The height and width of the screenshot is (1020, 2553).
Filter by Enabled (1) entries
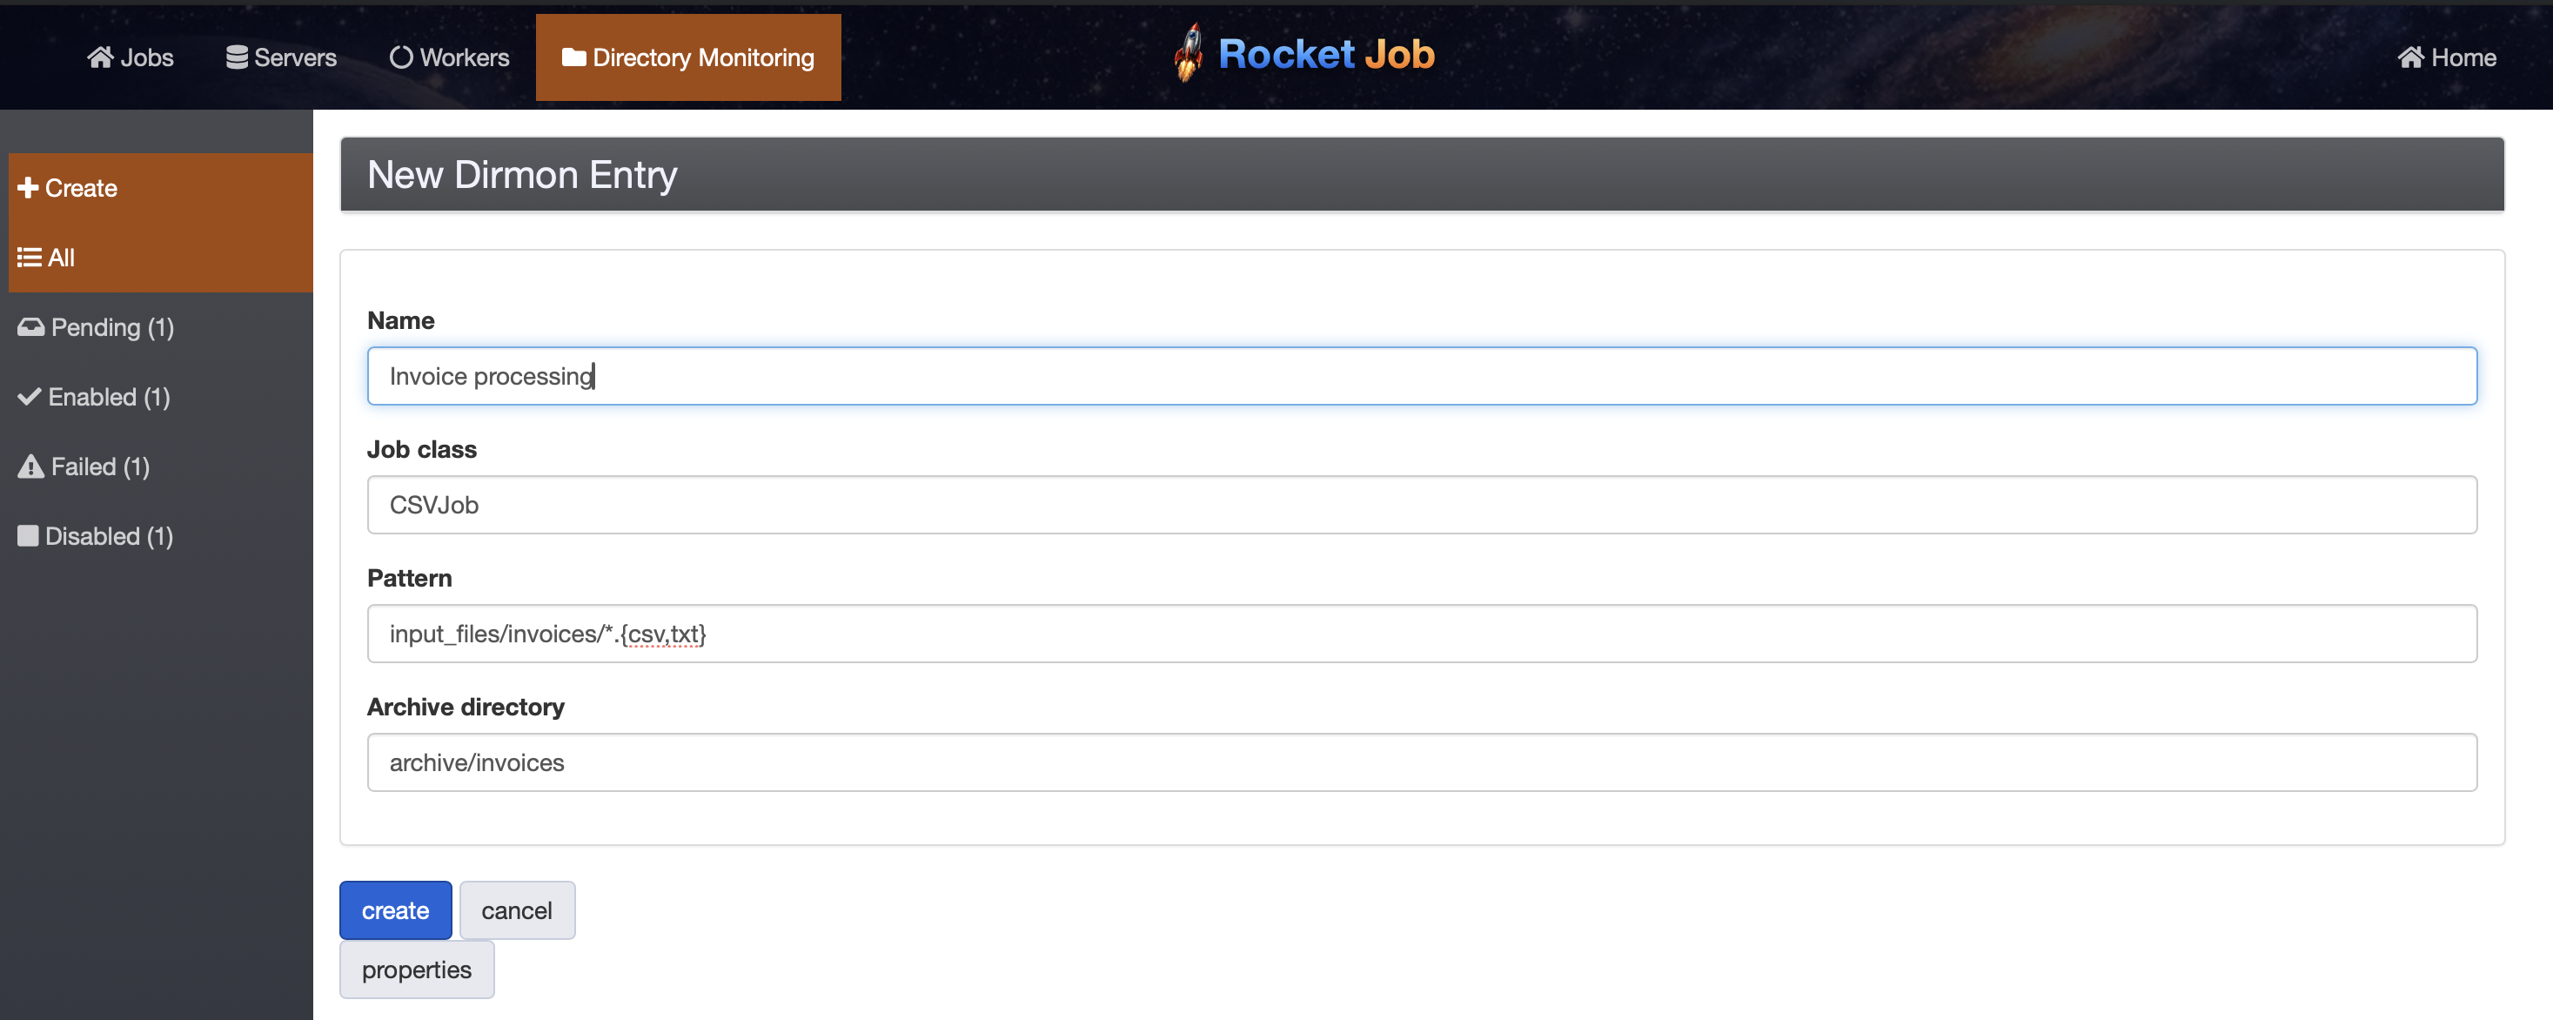pyautogui.click(x=161, y=397)
